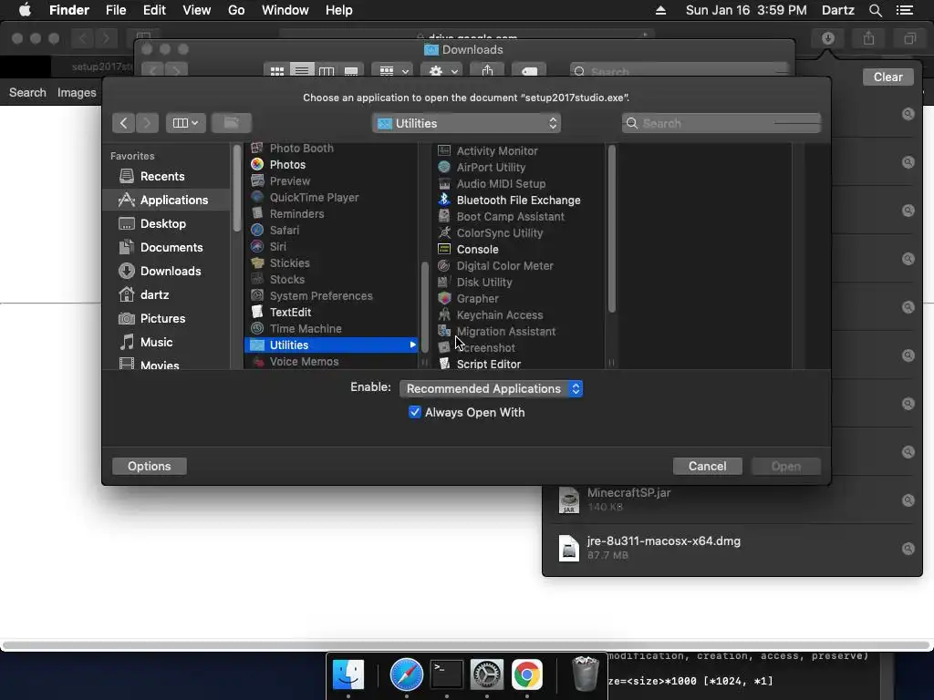Open Window menu
The width and height of the screenshot is (934, 700).
285,10
